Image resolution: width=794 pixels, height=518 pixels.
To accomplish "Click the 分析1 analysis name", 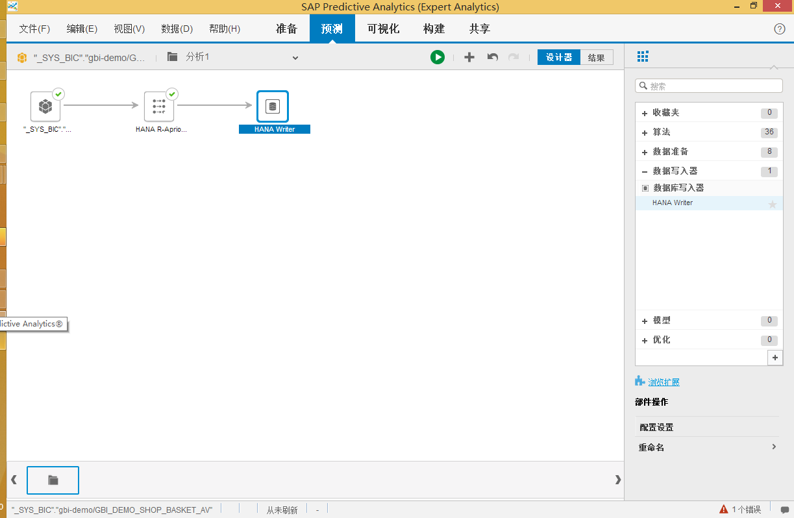I will click(197, 57).
